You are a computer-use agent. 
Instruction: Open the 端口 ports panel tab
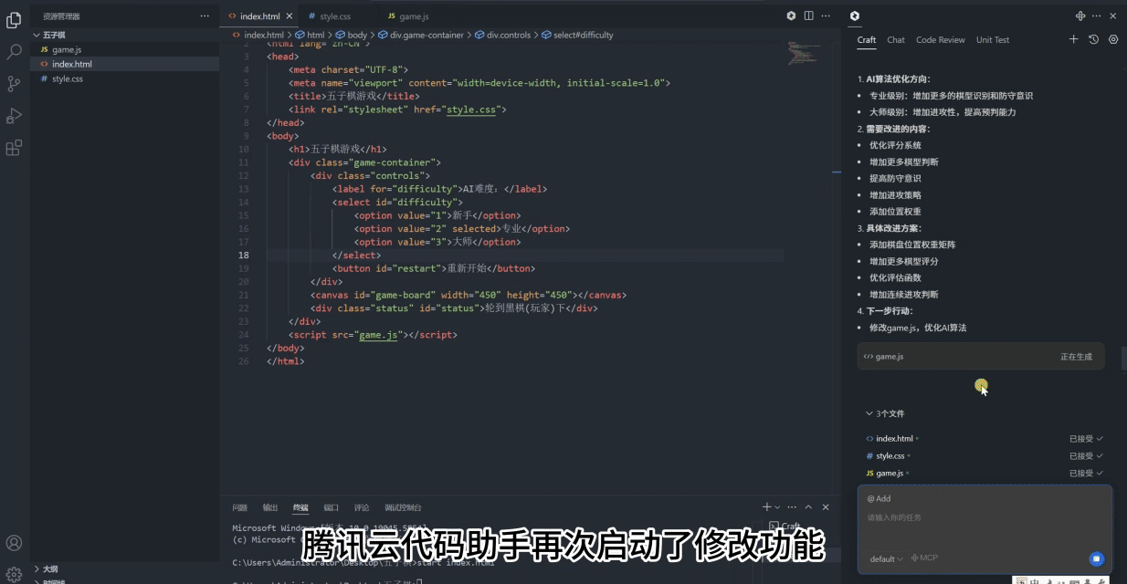331,507
